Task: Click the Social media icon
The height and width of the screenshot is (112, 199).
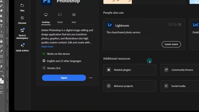Action: coord(166,86)
